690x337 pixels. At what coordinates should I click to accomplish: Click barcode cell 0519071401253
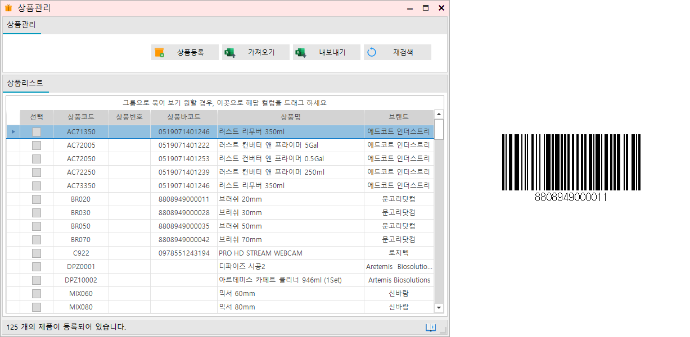[x=184, y=159]
